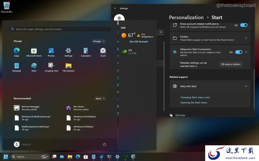
Task: Open pinned Settings app in Start
Action: pos(68,52)
